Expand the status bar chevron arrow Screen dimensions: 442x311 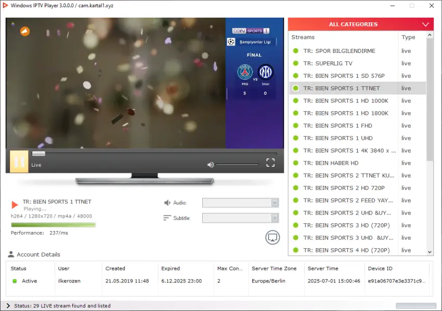click(8, 306)
